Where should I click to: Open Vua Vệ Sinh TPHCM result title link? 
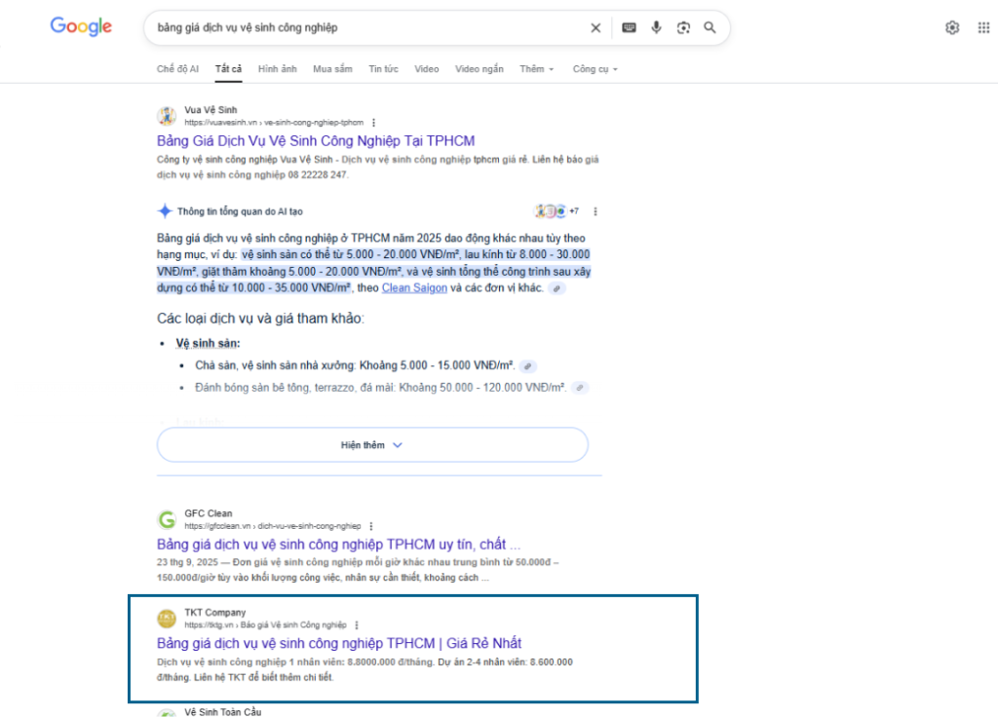(x=316, y=141)
